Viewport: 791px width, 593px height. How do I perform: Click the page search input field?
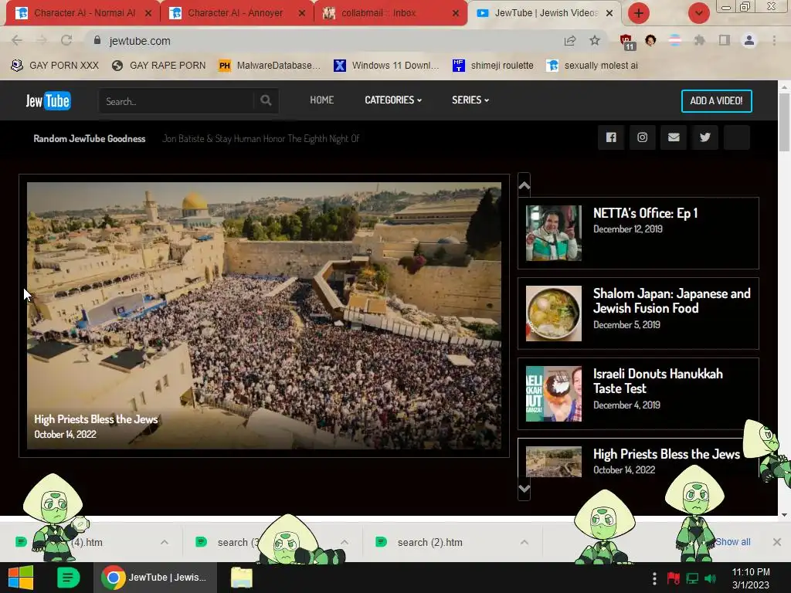pos(177,101)
